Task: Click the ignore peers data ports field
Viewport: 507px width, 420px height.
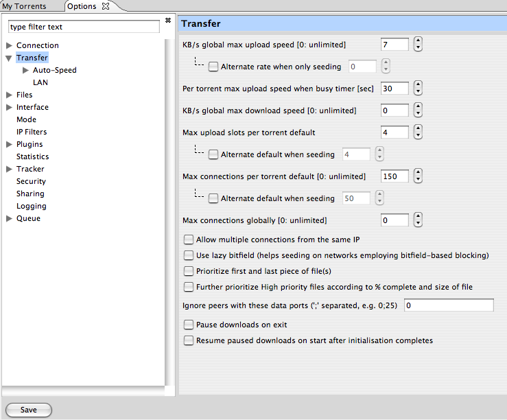Action: tap(449, 305)
